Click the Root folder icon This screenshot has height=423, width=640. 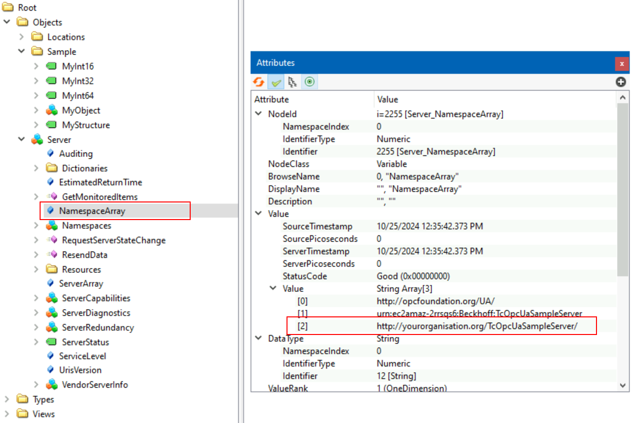(x=7, y=7)
